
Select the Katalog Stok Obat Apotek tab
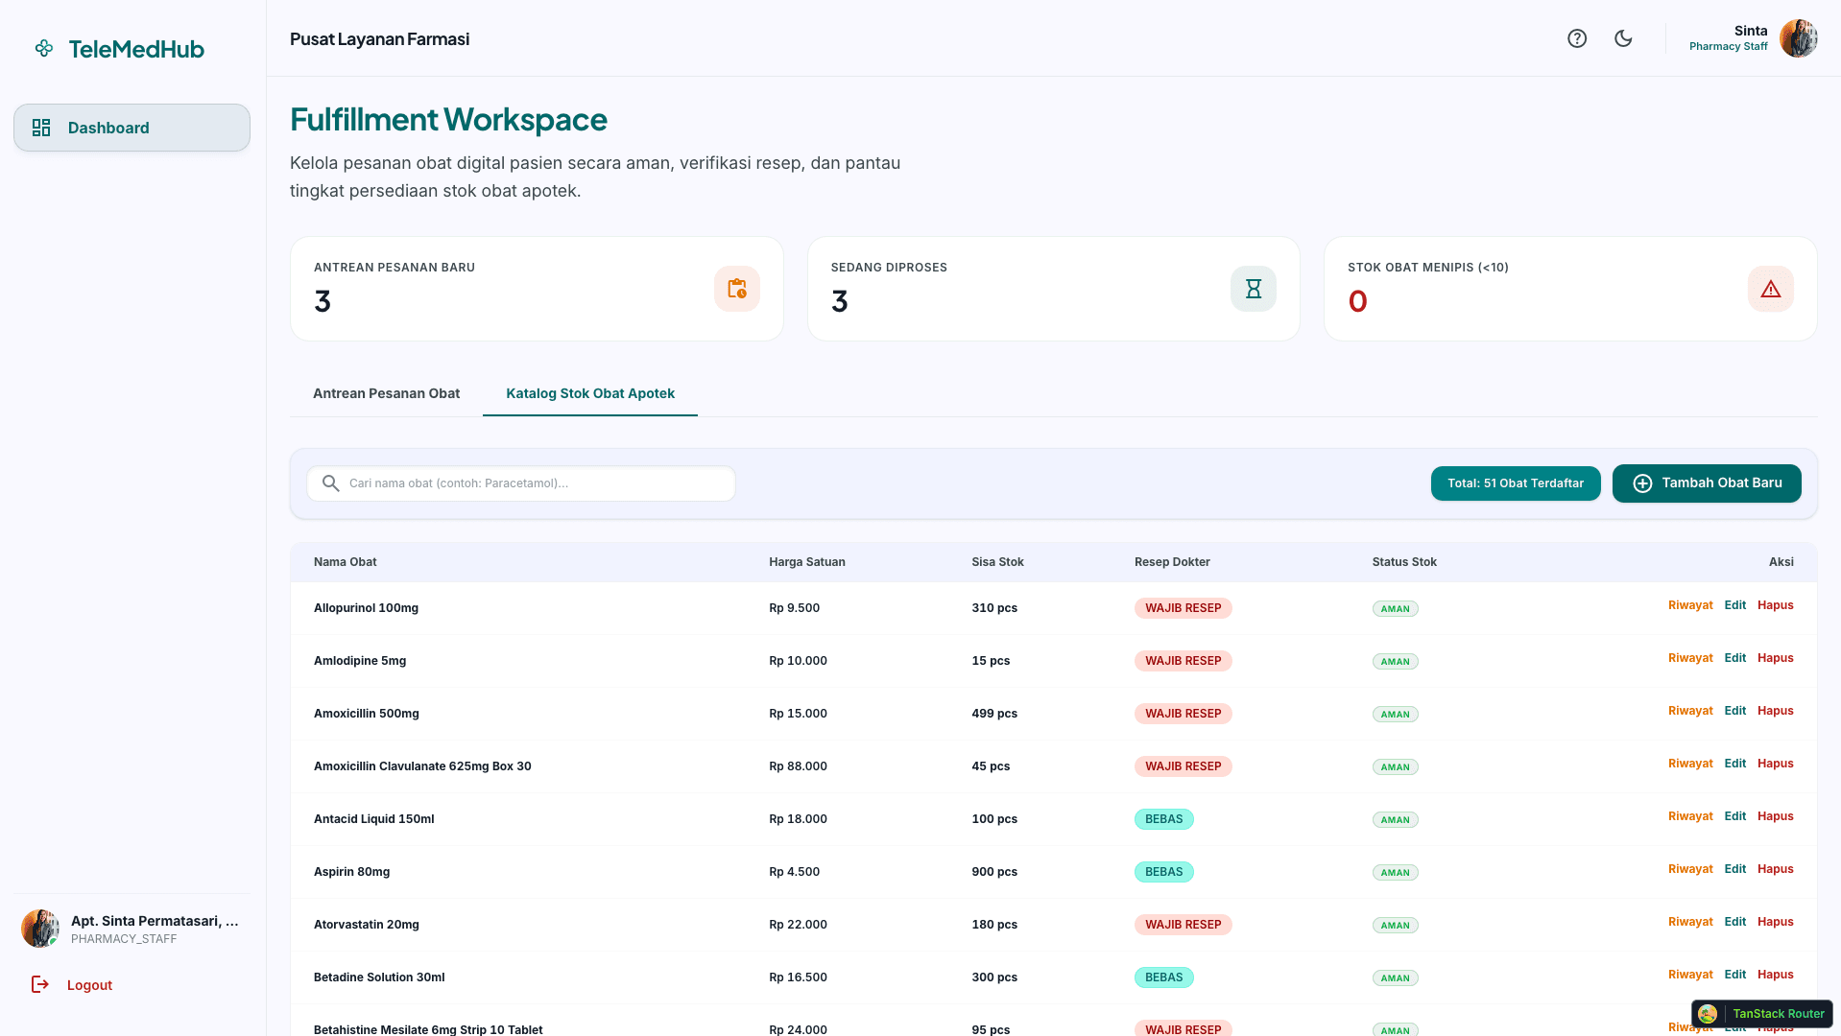pos(590,393)
